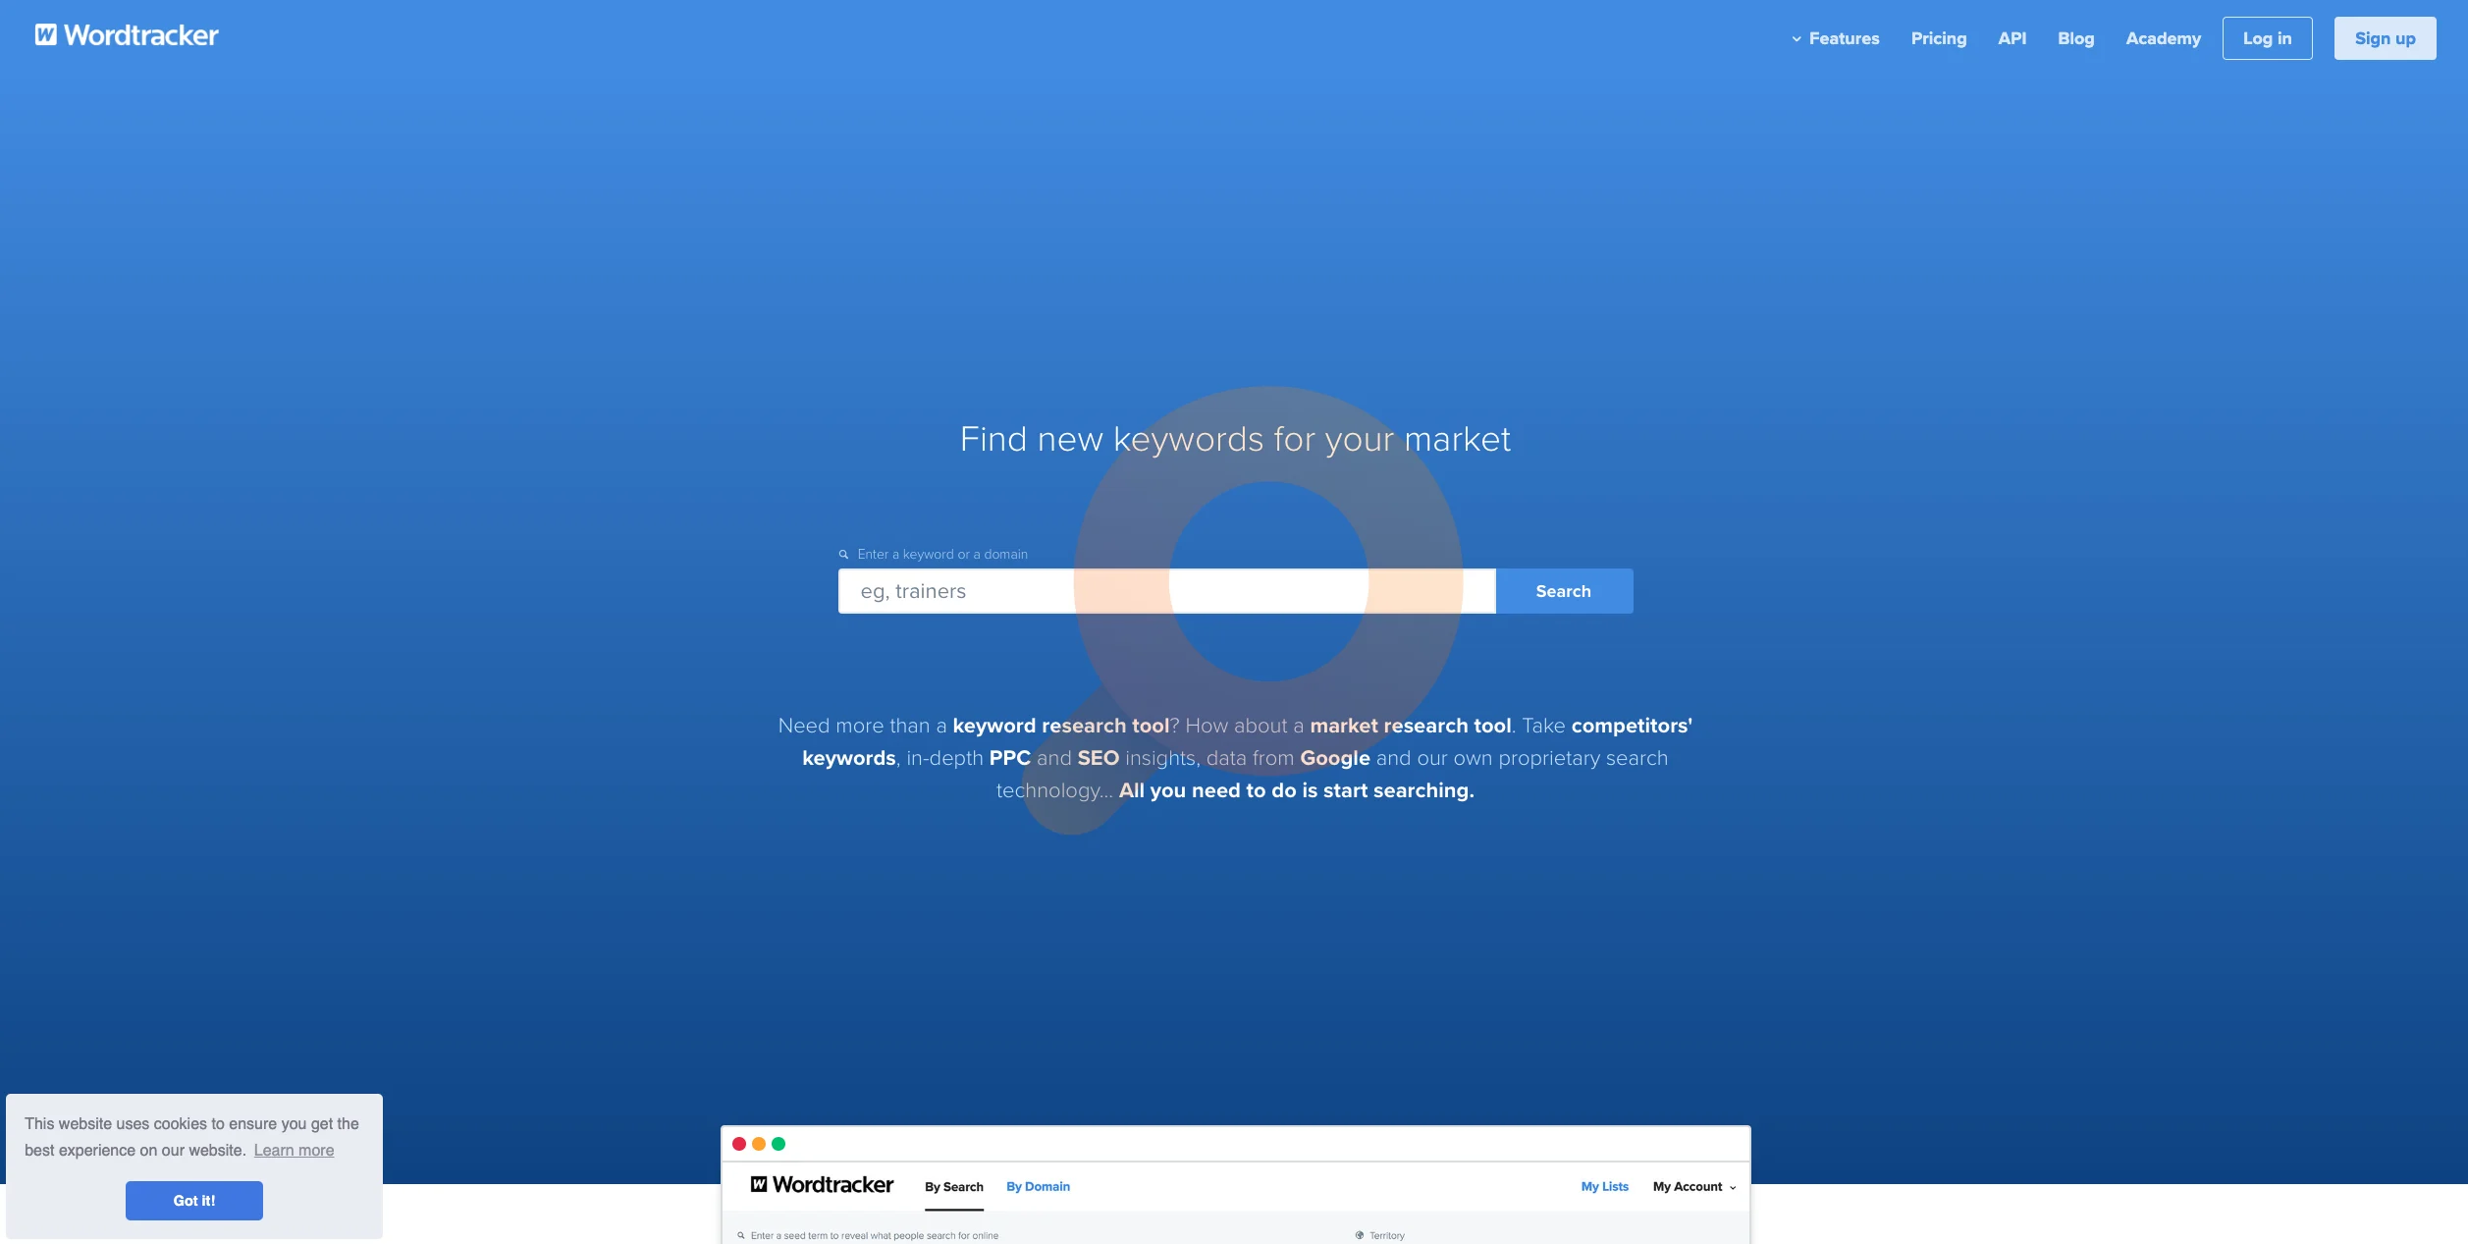Click the seed term magnifier icon in the preview
Screen dimensions: 2468x1244
741,1235
